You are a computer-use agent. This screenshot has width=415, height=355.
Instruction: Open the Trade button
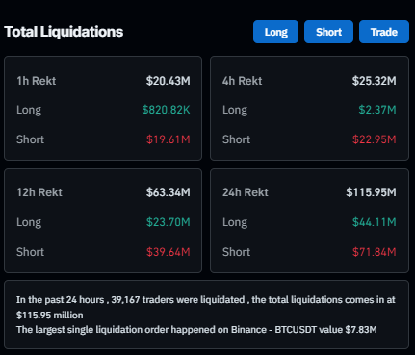tap(384, 32)
